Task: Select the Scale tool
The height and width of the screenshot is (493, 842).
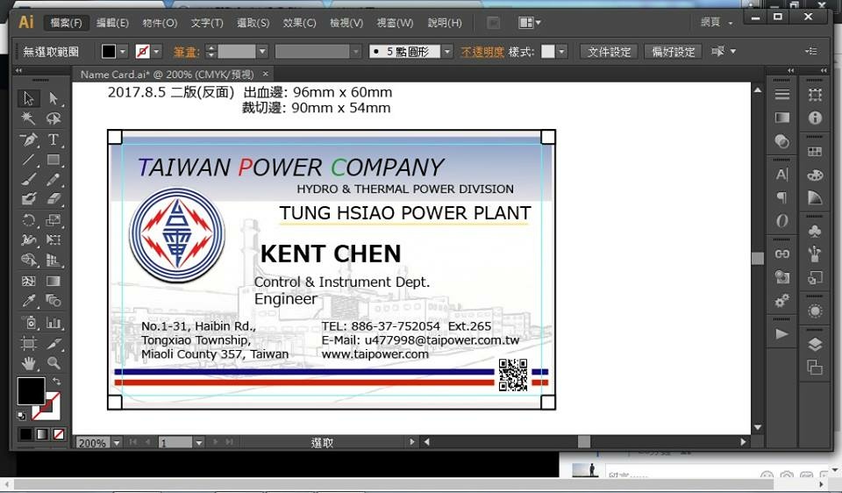Action: point(53,220)
